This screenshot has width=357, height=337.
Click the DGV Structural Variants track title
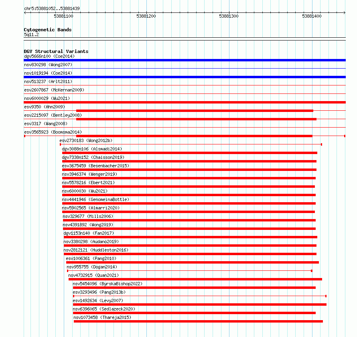56,51
